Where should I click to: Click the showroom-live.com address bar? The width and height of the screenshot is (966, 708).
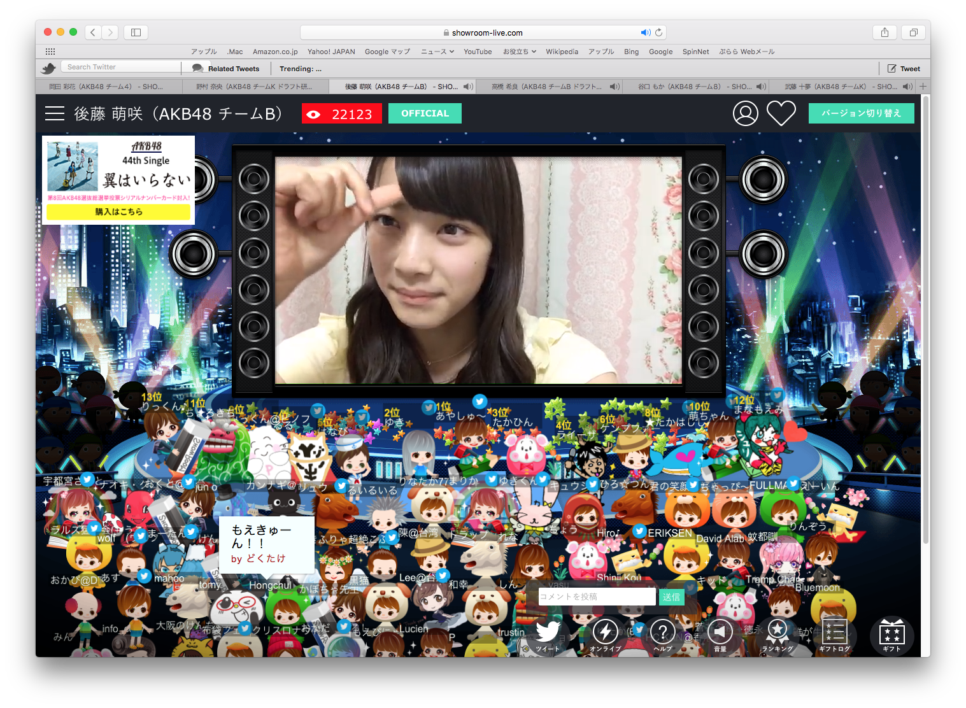tap(483, 32)
